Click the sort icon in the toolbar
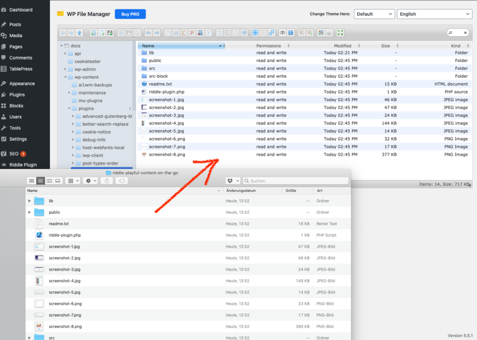477x340 pixels. [x=329, y=33]
